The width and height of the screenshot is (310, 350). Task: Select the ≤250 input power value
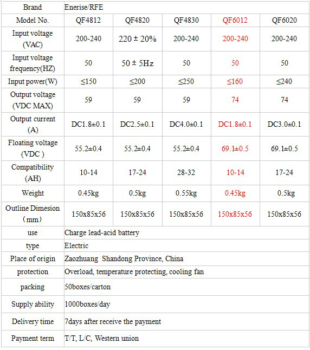tap(186, 81)
